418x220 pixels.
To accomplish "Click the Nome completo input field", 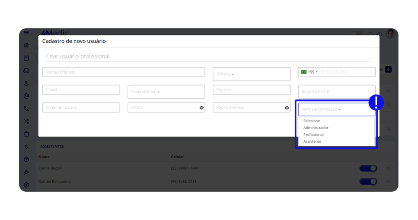I will (123, 72).
